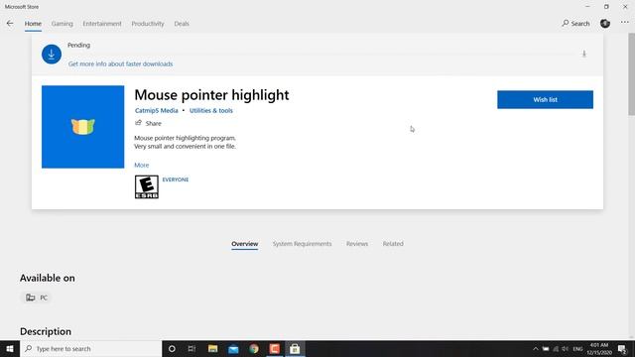Screen dimensions: 635x357
Task: Focus the 'Type here to search' box
Action: pos(90,348)
